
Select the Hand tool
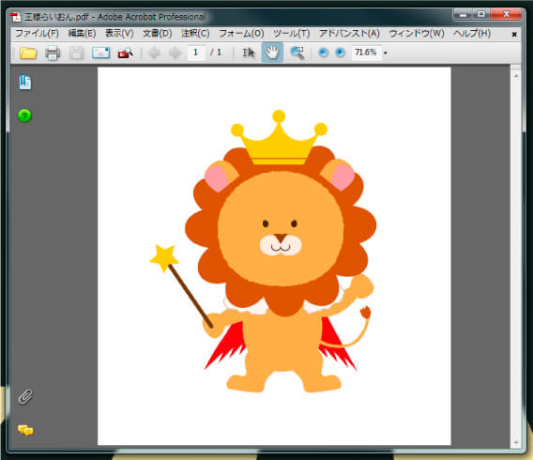pyautogui.click(x=272, y=53)
